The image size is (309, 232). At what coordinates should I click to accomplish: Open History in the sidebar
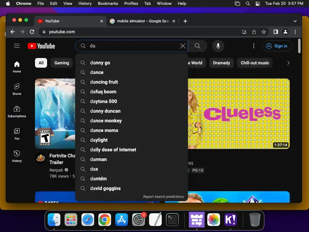pyautogui.click(x=17, y=156)
